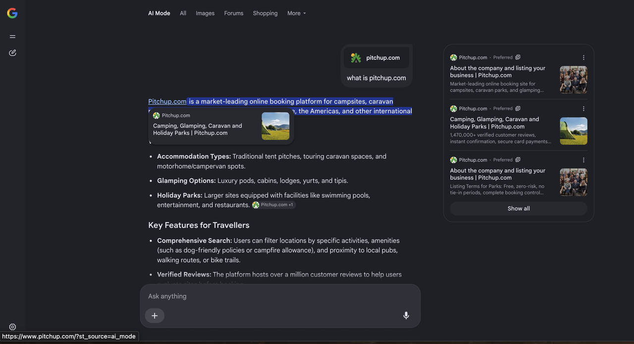Click Preferred icon on third source card
This screenshot has width=634, height=344.
click(518, 160)
